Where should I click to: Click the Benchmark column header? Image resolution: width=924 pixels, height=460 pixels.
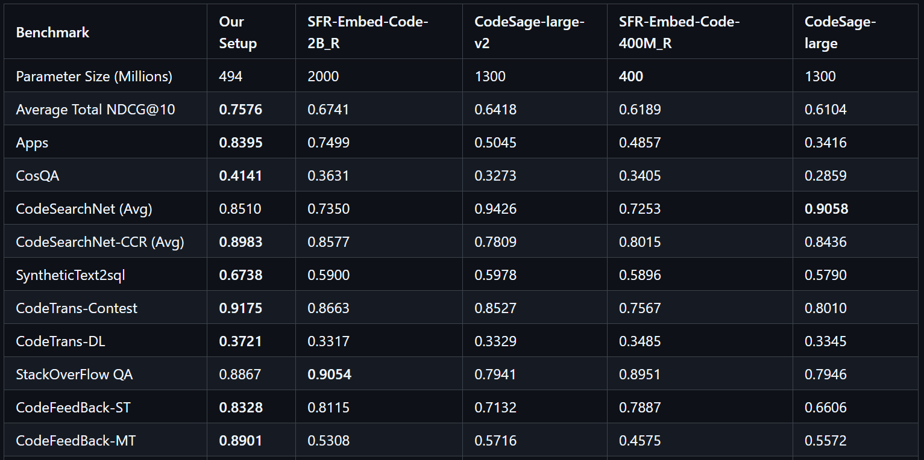52,33
